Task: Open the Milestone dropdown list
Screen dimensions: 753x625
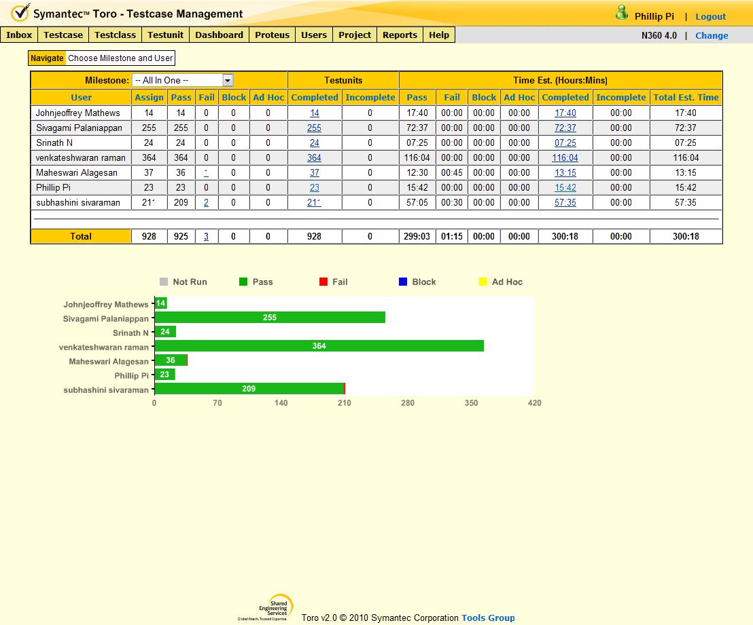Action: click(228, 80)
